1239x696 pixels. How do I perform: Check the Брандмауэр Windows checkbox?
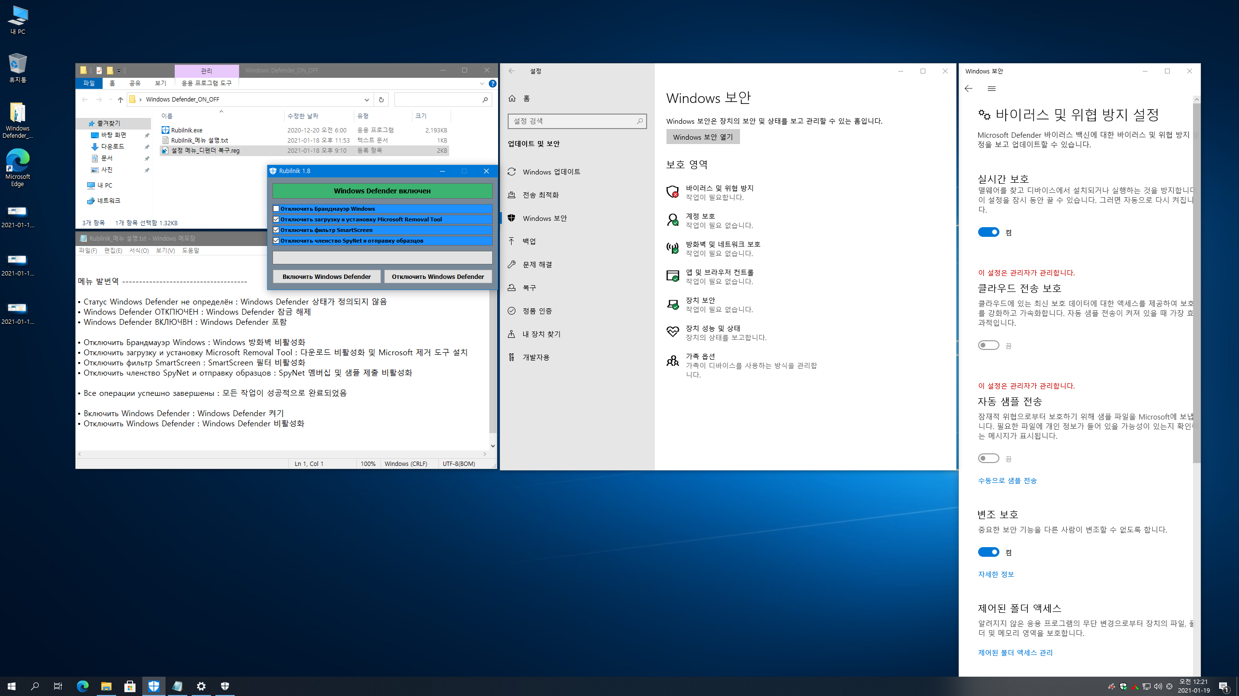276,209
